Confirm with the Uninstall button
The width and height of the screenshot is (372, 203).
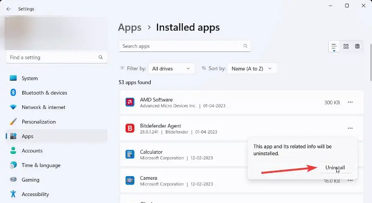point(335,167)
